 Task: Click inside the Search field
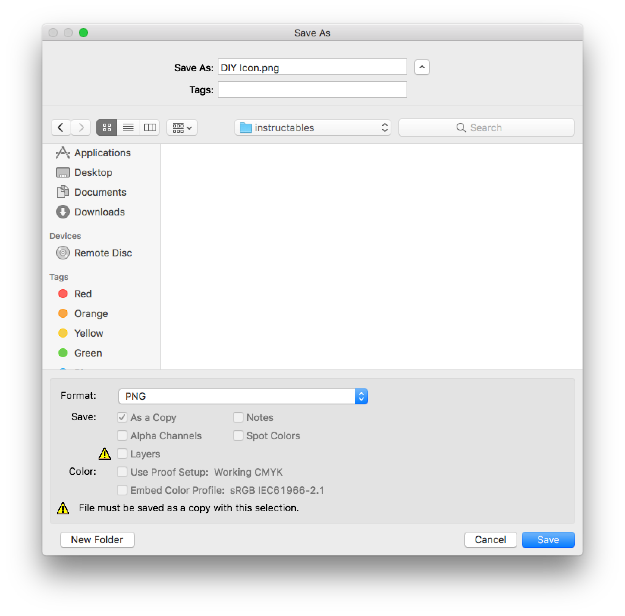point(487,127)
